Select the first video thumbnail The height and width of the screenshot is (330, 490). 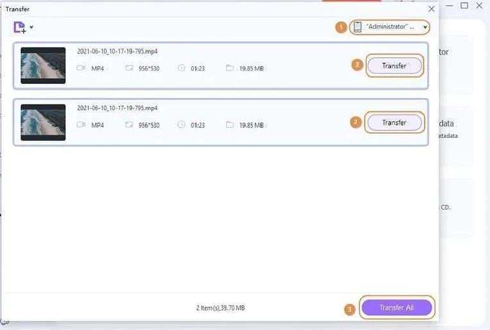pos(43,65)
